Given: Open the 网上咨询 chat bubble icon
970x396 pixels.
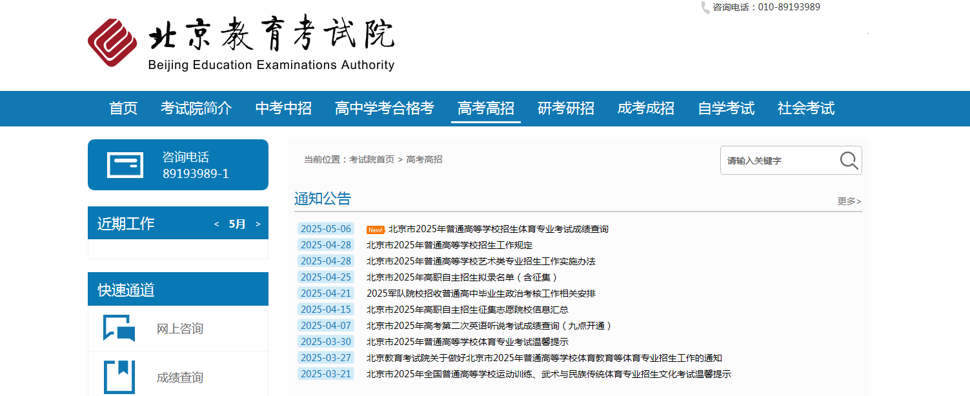Looking at the screenshot, I should click(x=119, y=328).
